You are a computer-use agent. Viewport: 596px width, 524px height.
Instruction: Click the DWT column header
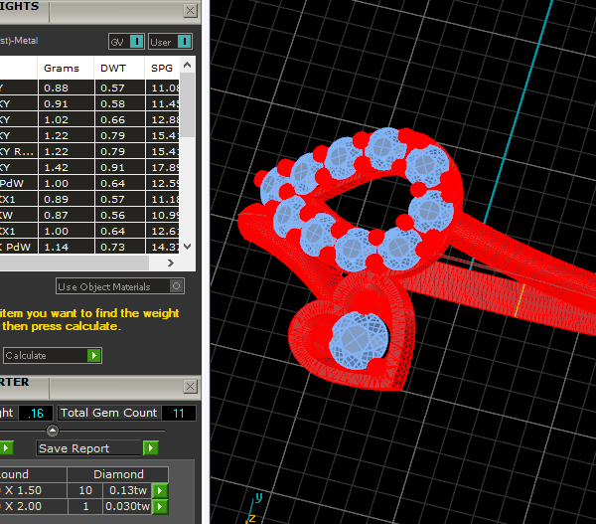[113, 69]
